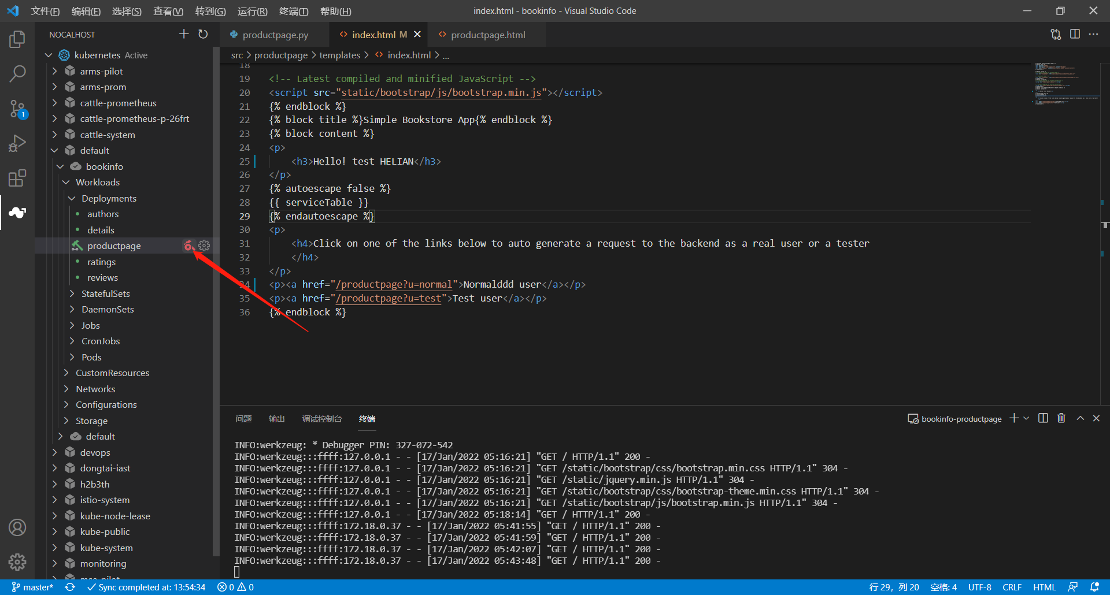Close the terminal panel

(1096, 418)
